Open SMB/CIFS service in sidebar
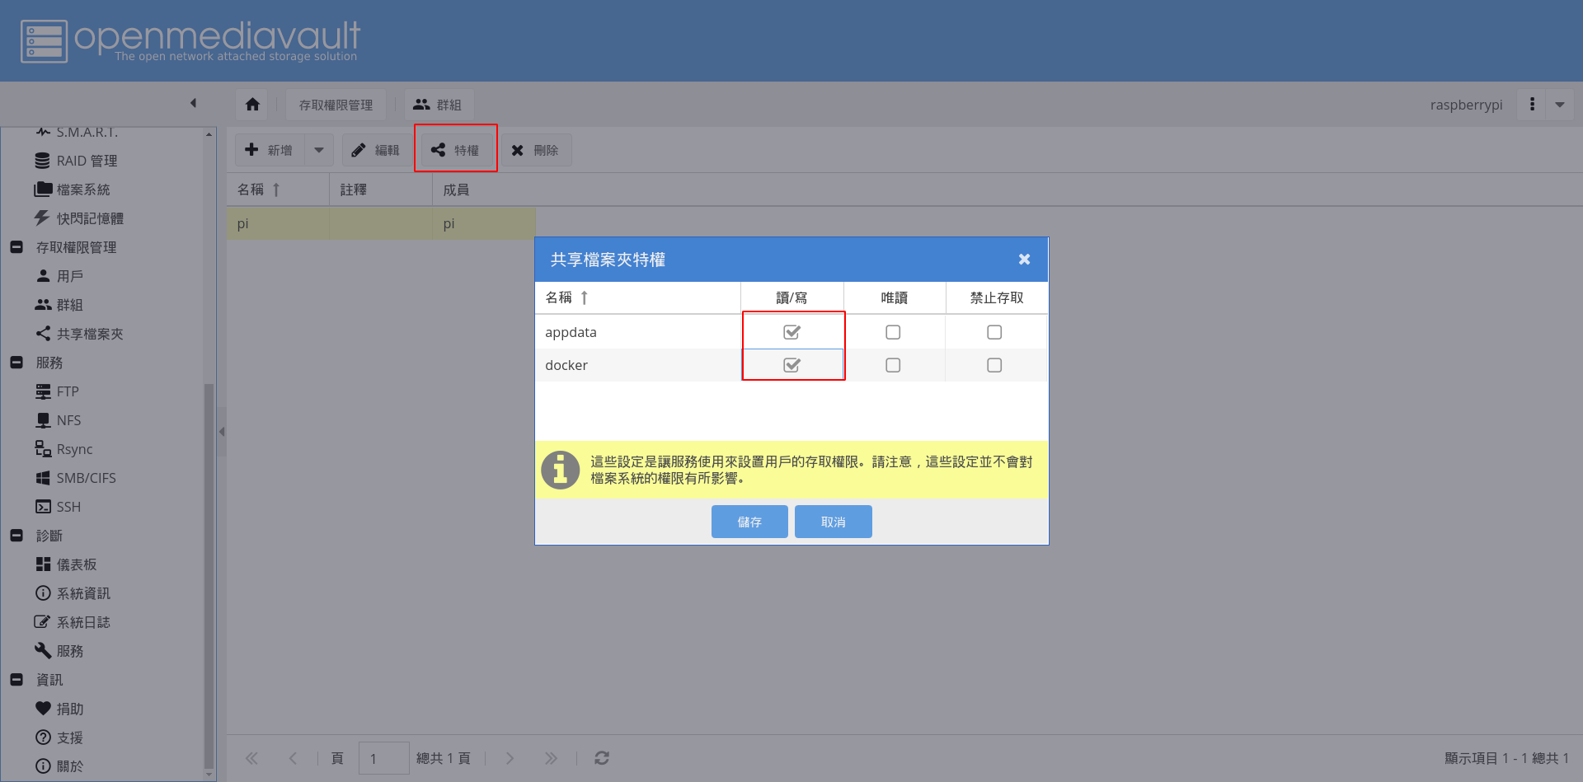Image resolution: width=1583 pixels, height=782 pixels. click(85, 478)
